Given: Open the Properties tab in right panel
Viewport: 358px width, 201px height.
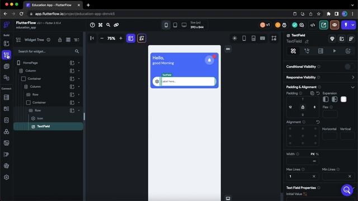Looking at the screenshot, I should 293,51.
